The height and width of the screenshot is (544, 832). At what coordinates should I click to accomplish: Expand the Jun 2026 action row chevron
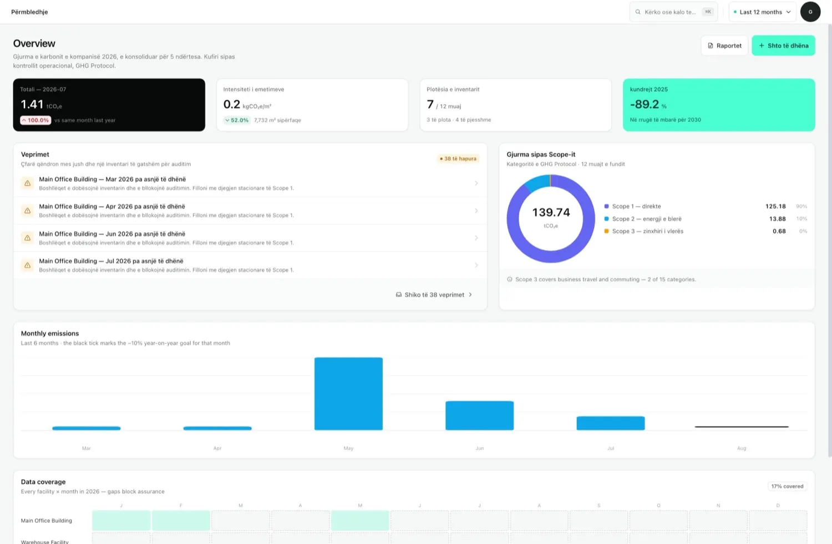(476, 238)
